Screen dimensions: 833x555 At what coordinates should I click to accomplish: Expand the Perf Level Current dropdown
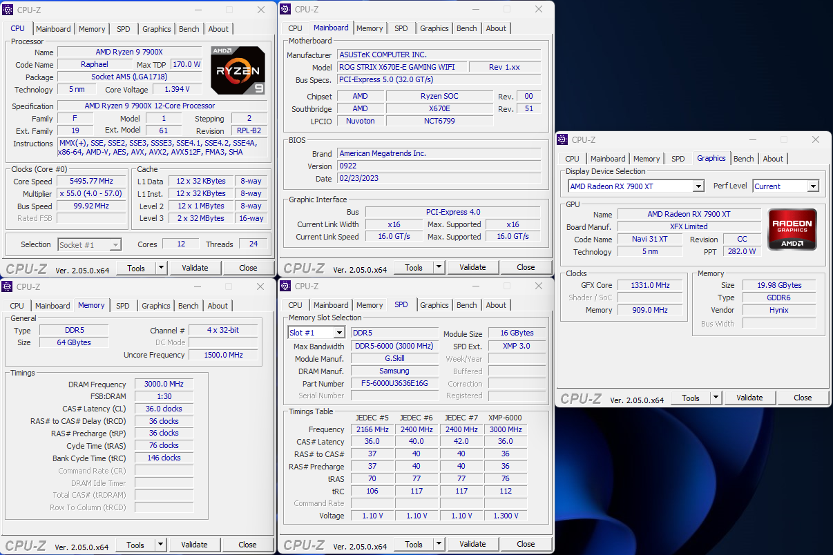[812, 186]
